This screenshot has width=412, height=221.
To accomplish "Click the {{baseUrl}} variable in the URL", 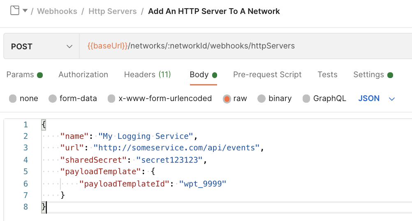I will point(107,46).
